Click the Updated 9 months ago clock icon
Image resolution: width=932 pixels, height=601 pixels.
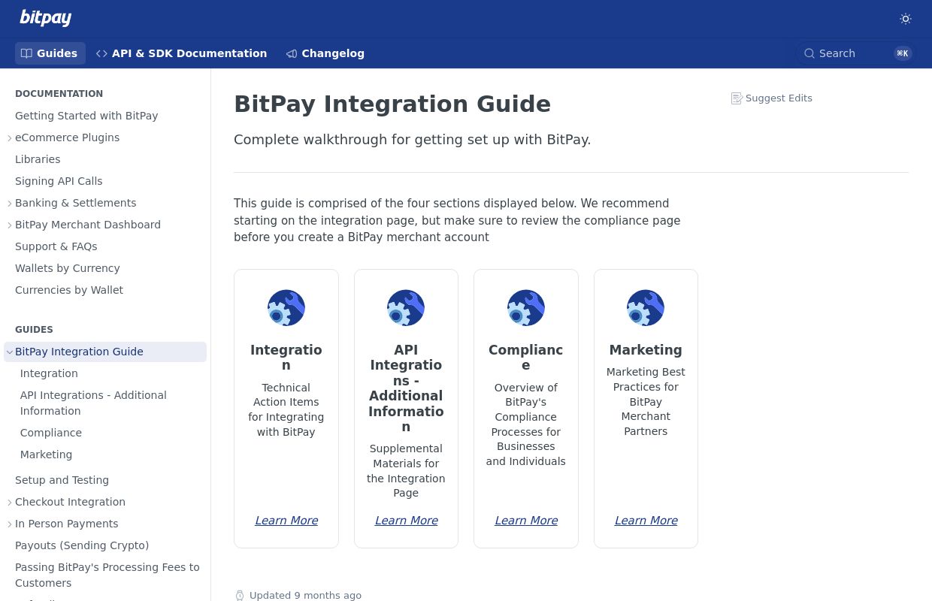click(240, 596)
